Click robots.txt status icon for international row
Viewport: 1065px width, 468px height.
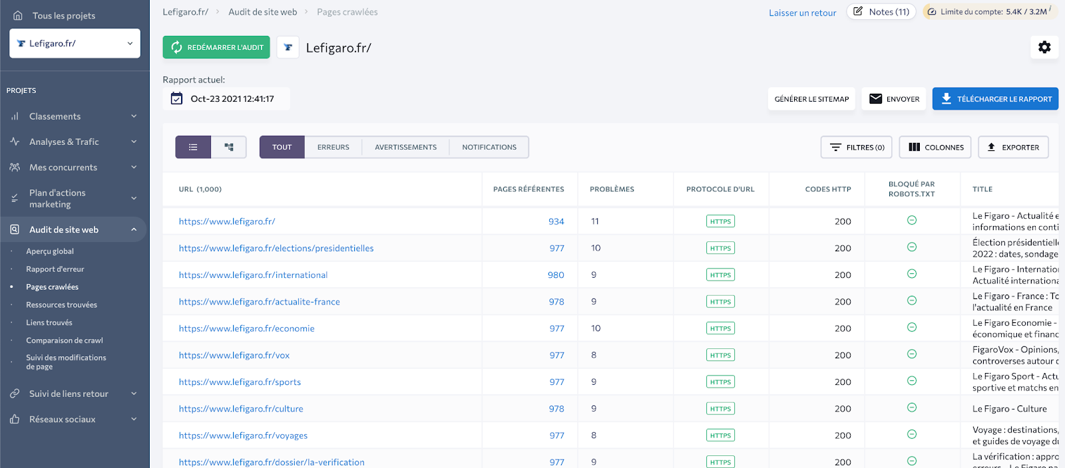coord(912,273)
